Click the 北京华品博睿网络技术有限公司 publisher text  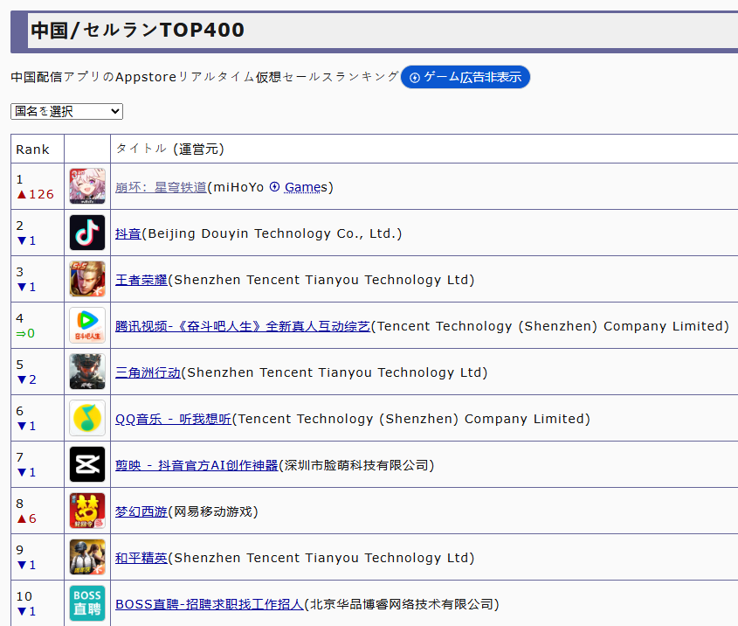click(x=402, y=604)
